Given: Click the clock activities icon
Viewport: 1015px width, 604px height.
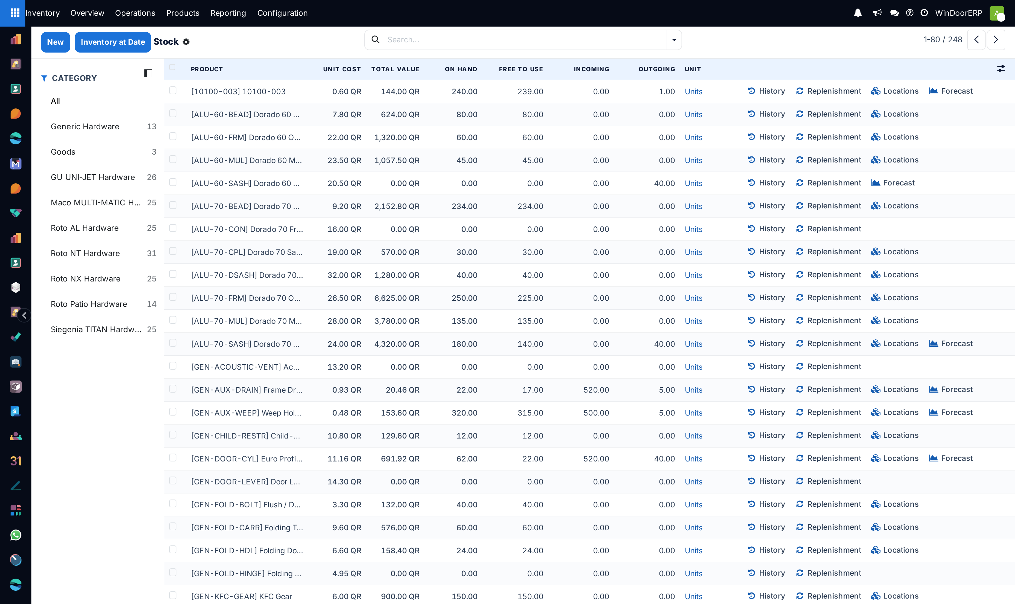Looking at the screenshot, I should click(x=924, y=13).
